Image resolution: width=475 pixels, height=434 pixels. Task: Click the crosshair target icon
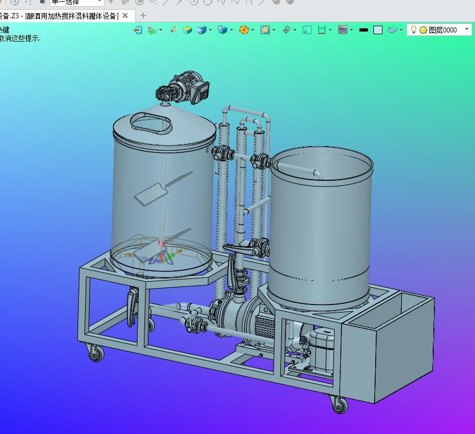coord(286,30)
